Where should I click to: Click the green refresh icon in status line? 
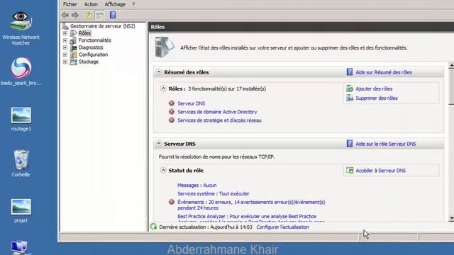(x=153, y=227)
